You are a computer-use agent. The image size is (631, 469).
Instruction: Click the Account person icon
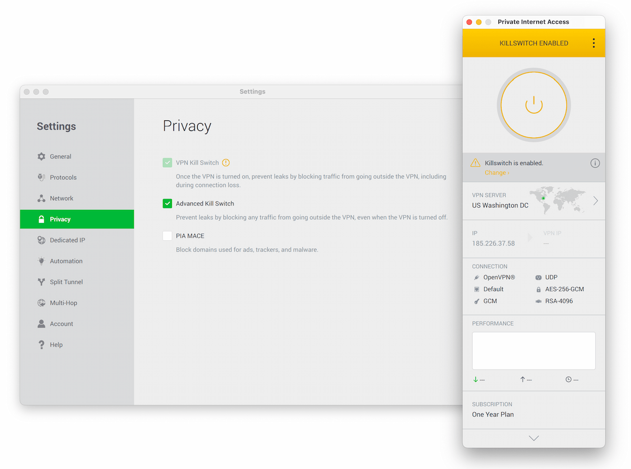click(42, 324)
